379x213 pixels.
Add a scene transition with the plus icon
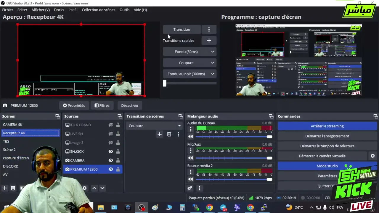(160, 134)
